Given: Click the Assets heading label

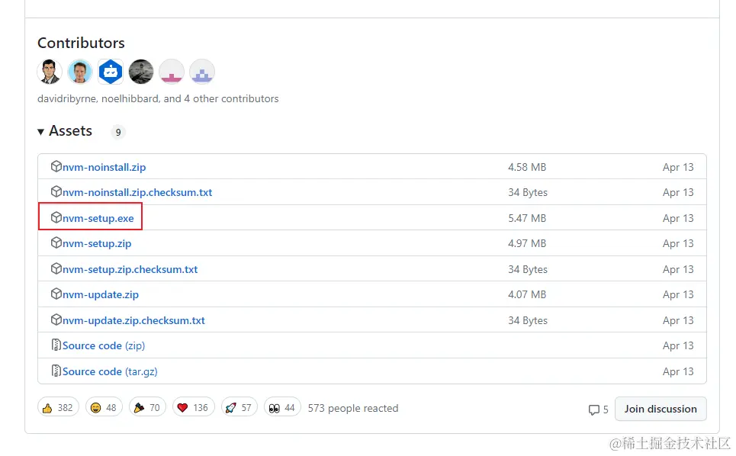Looking at the screenshot, I should click(x=70, y=131).
